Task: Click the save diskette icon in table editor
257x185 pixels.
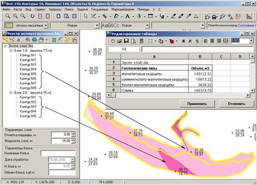Action: pyautogui.click(x=127, y=41)
